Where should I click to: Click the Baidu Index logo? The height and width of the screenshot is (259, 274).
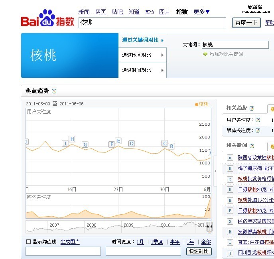[47, 20]
